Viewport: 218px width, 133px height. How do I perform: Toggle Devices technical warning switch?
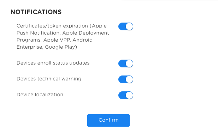point(126,79)
